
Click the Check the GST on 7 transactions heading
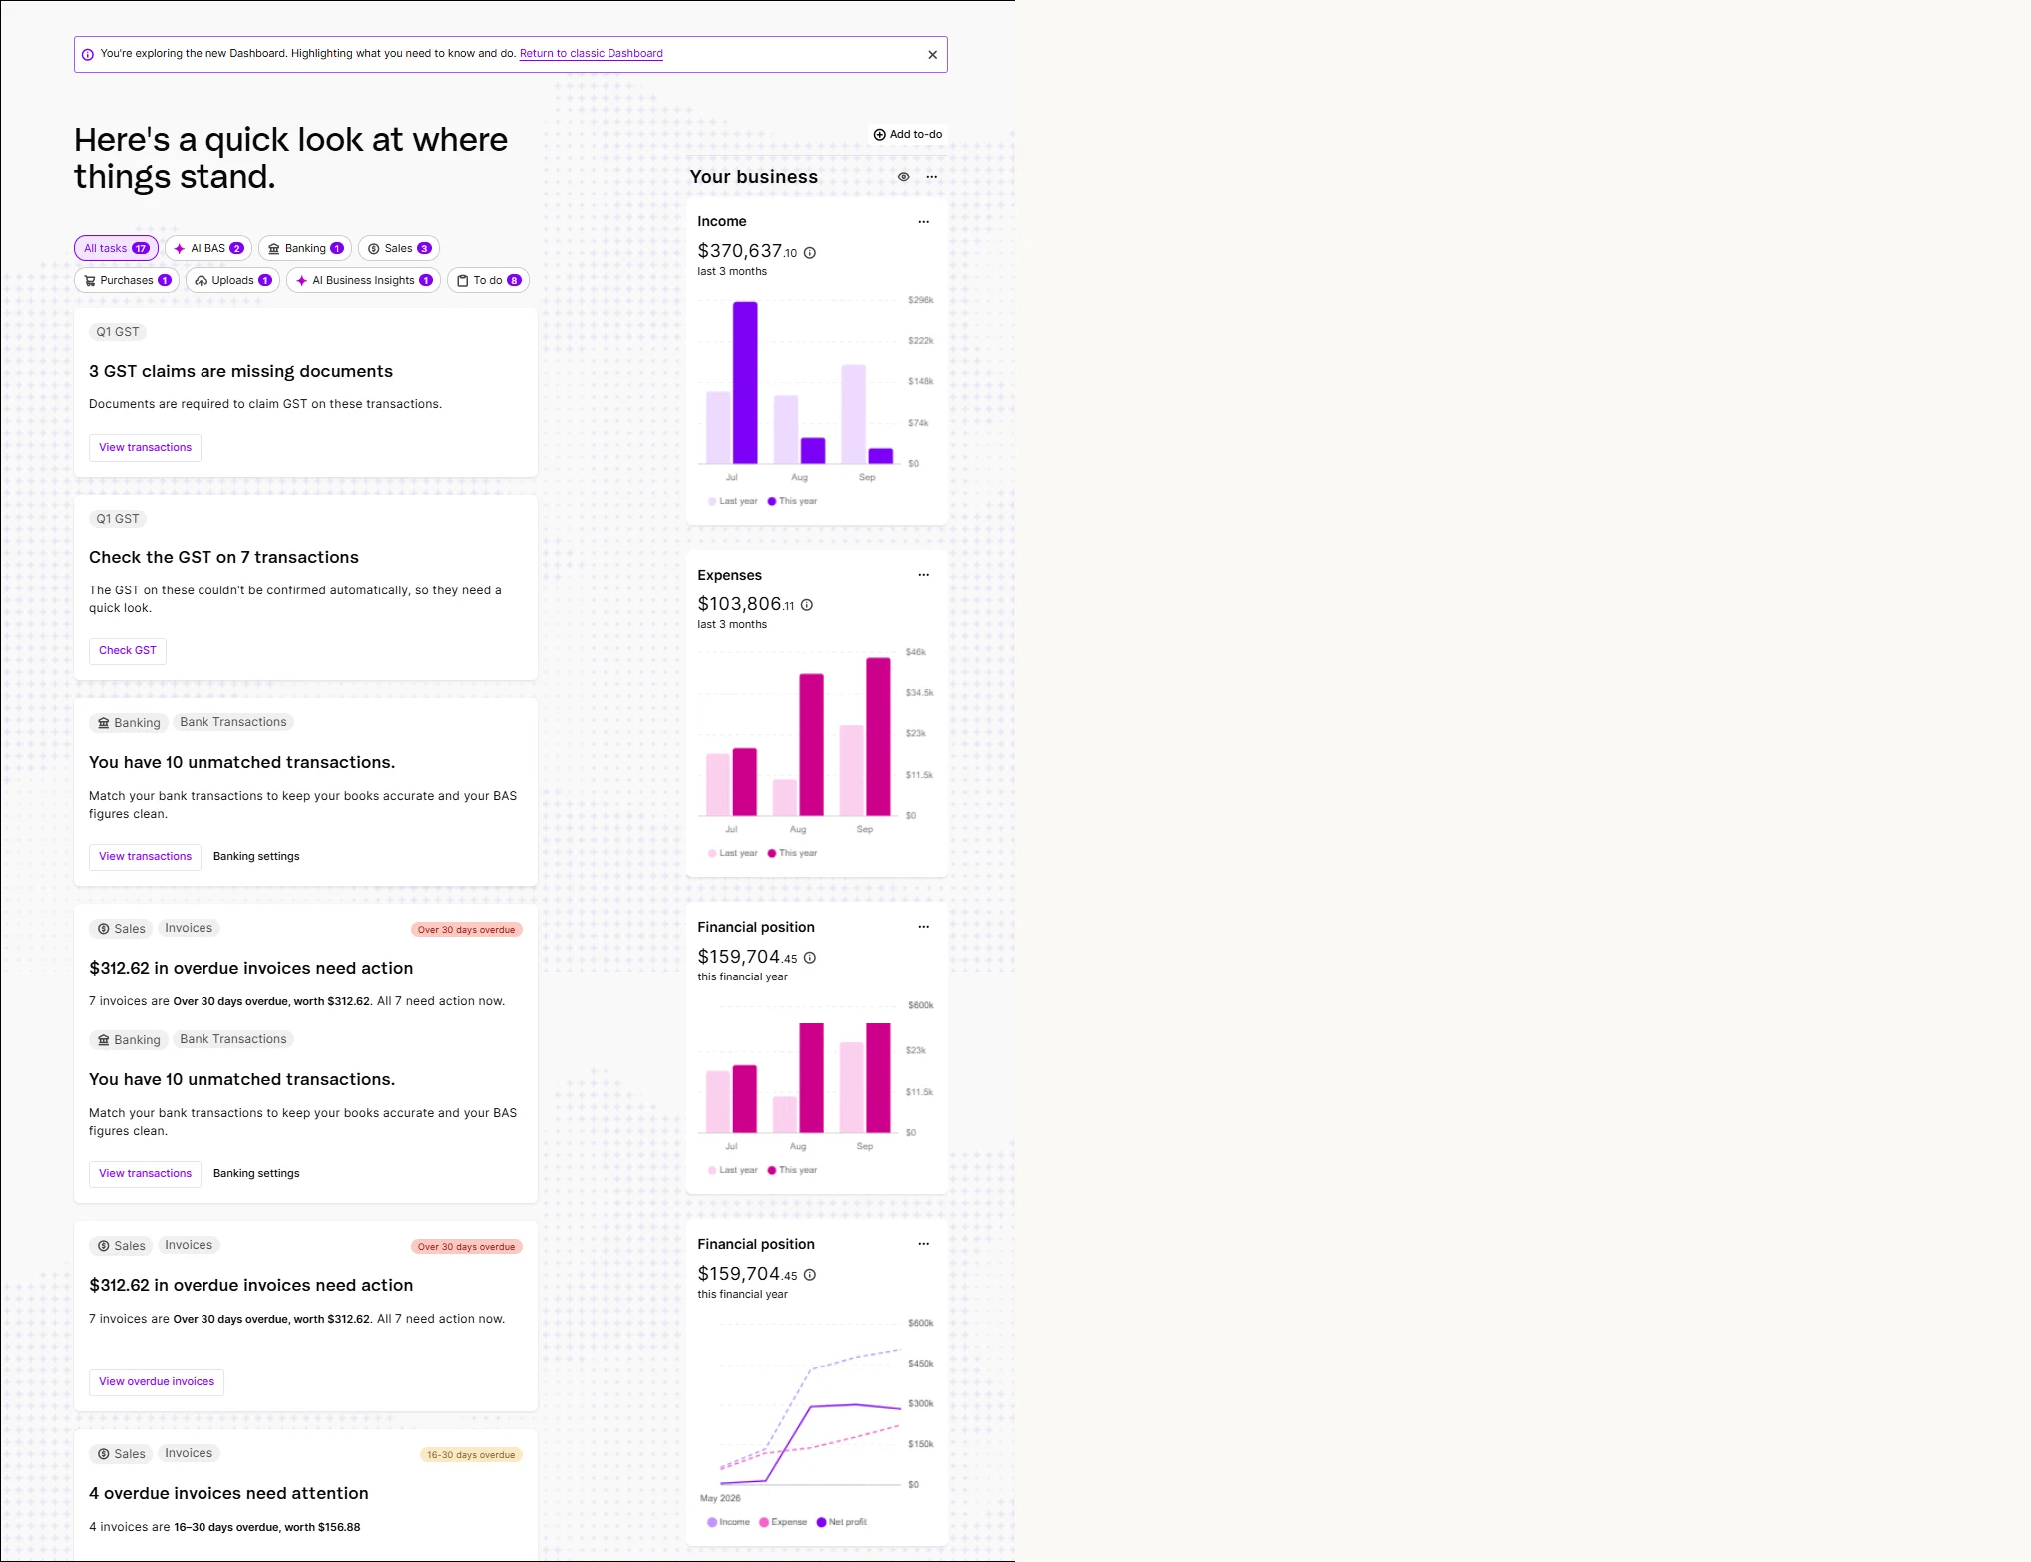coord(223,558)
